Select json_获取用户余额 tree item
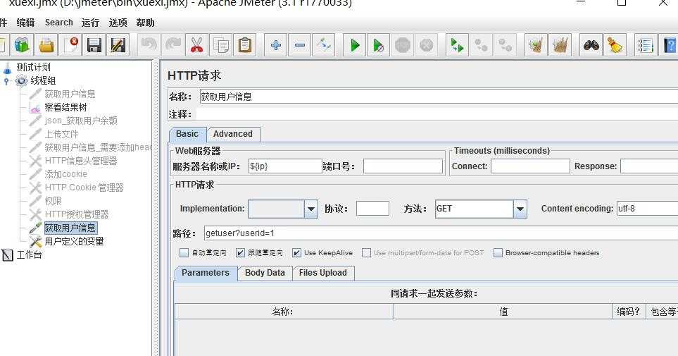Screen dimensions: 678x356 (x=81, y=121)
